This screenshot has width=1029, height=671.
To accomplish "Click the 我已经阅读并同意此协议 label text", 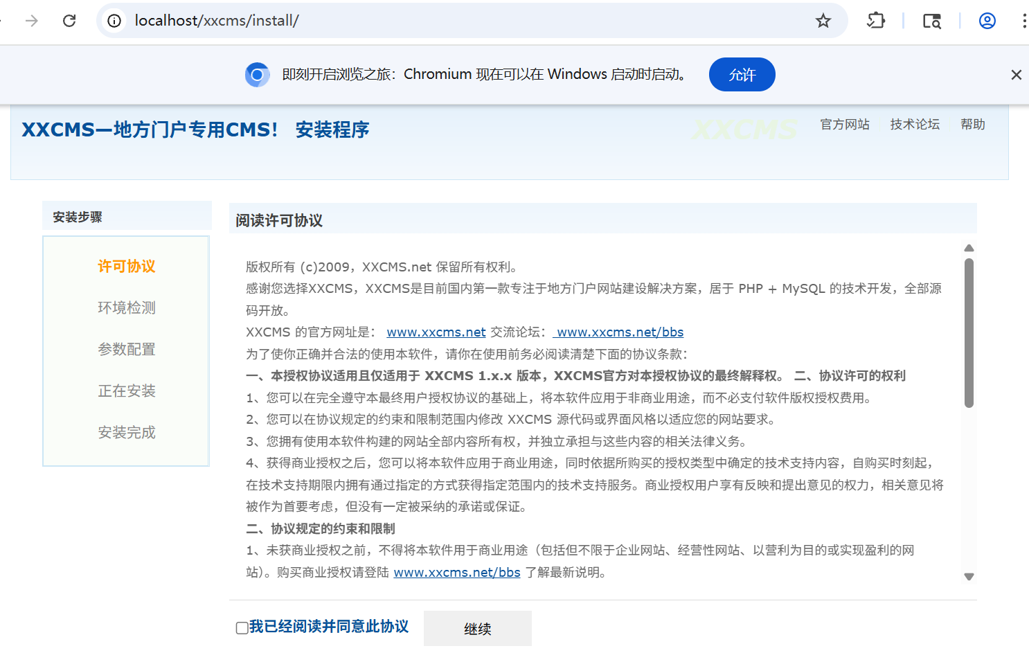I will point(329,627).
